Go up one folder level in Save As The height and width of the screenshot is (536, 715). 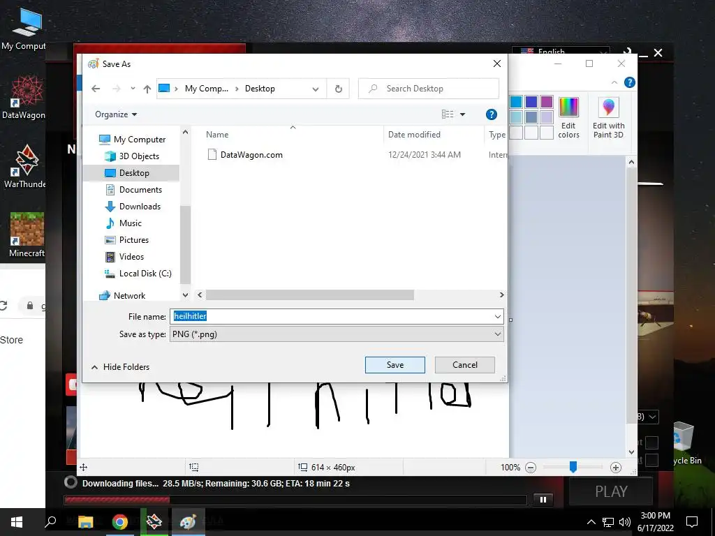[147, 89]
